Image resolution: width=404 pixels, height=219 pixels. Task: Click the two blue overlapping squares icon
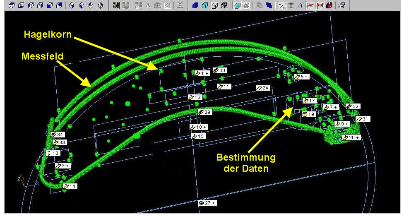point(269,5)
